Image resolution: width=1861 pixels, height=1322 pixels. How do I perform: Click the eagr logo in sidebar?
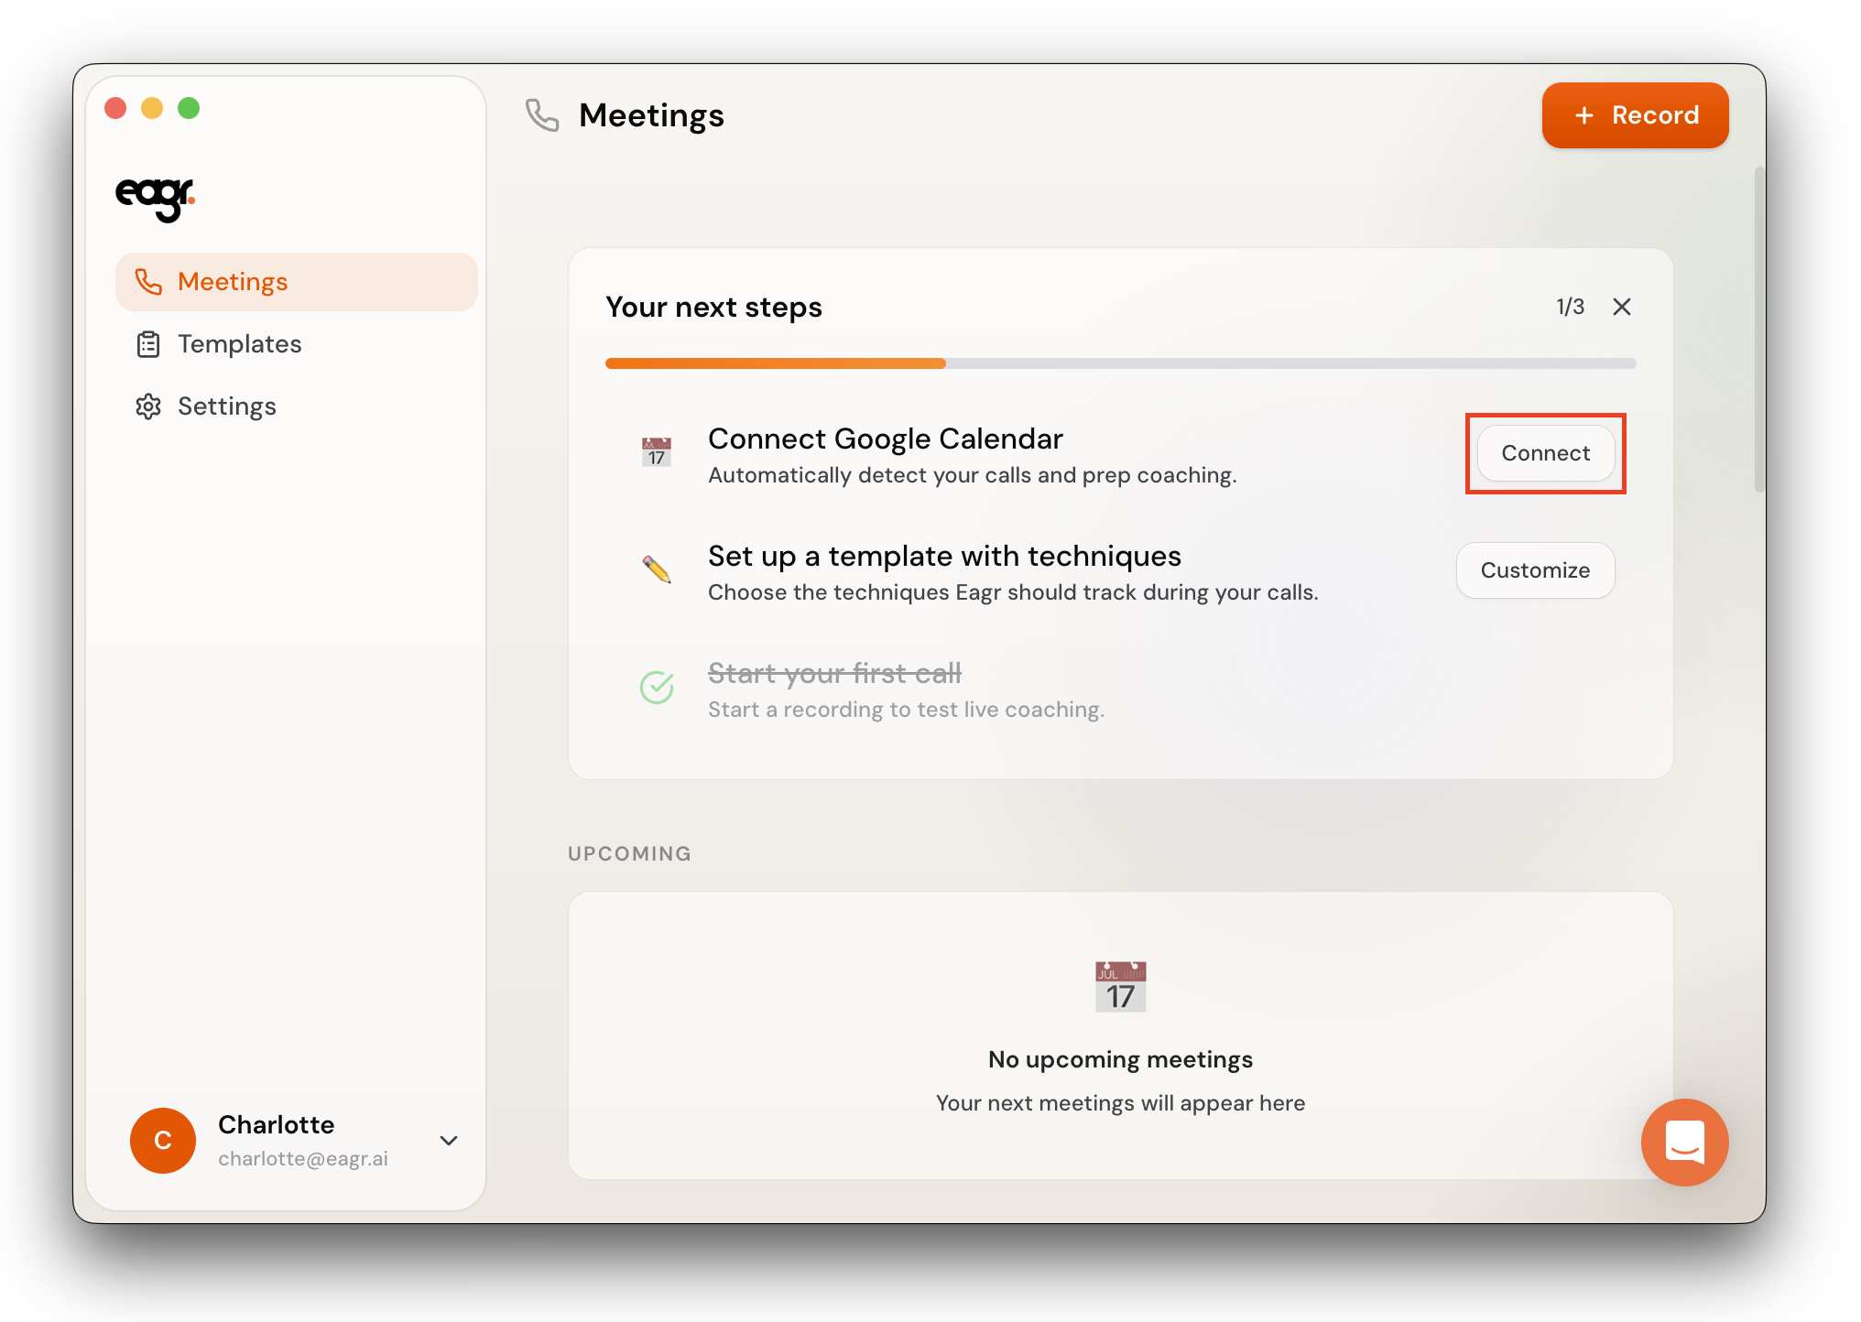155,198
